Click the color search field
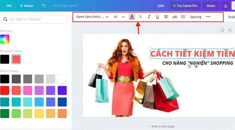 pyautogui.click(x=33, y=19)
